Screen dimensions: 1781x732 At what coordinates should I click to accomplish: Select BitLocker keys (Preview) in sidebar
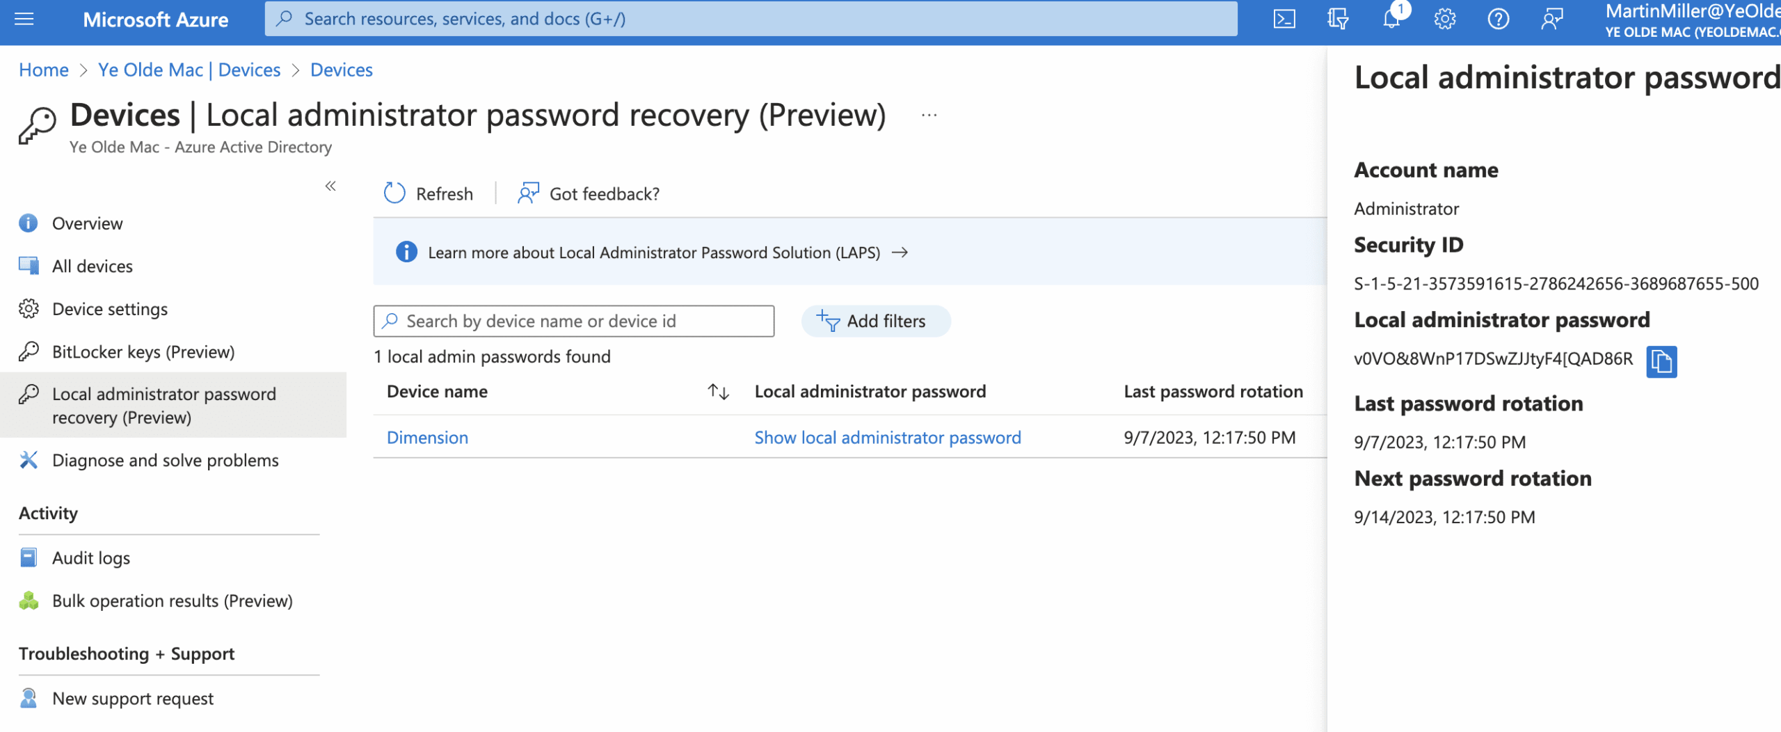143,351
